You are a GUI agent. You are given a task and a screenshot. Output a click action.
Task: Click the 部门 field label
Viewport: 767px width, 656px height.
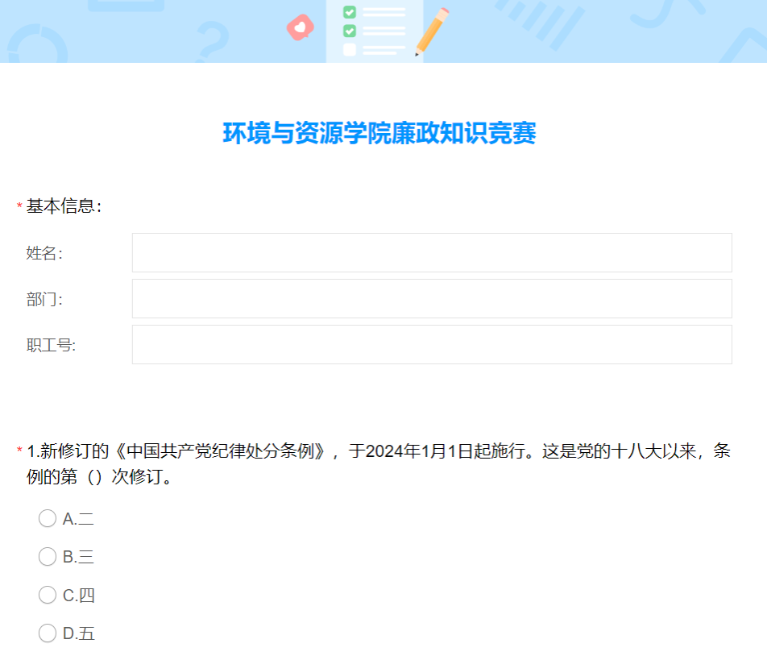coord(44,299)
